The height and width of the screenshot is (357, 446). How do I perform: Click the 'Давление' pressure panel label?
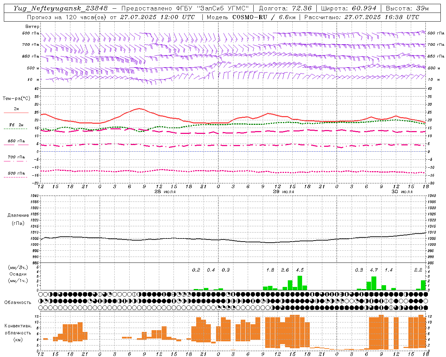point(18,215)
